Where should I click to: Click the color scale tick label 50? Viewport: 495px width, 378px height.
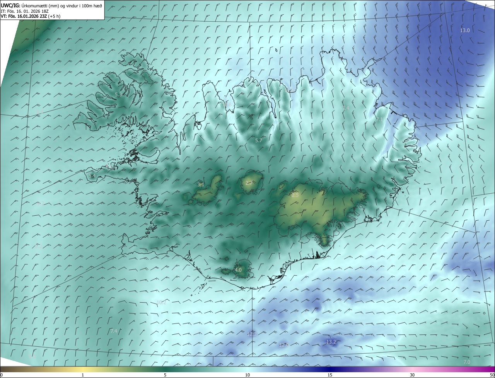point(492,375)
